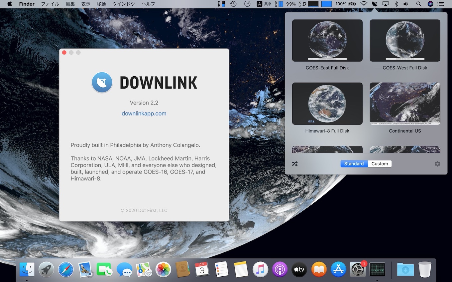Click the Downlink satellite dish menu bar icon

375,4
